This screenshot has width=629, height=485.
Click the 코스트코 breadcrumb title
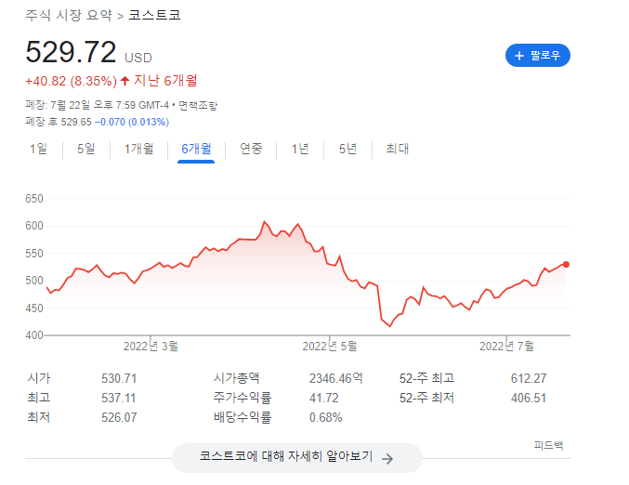pyautogui.click(x=154, y=15)
